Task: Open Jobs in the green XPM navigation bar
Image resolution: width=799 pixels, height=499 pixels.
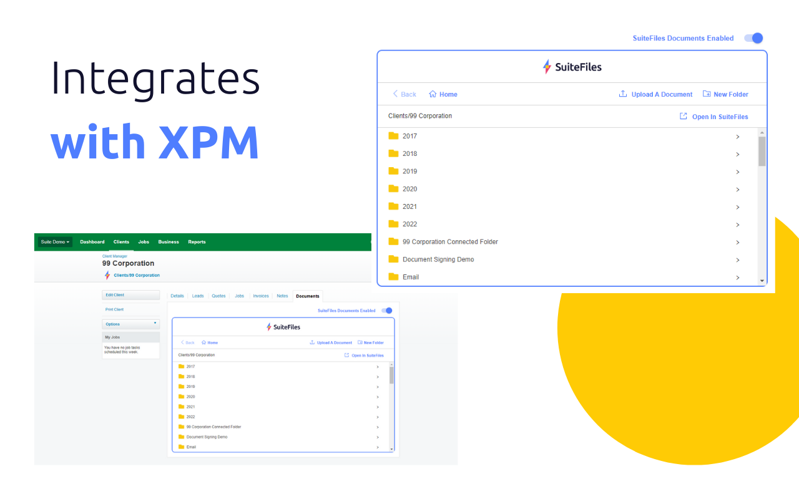Action: (x=144, y=242)
